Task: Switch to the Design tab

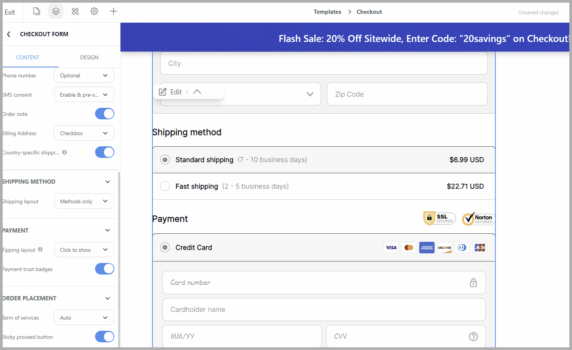Action: click(89, 57)
